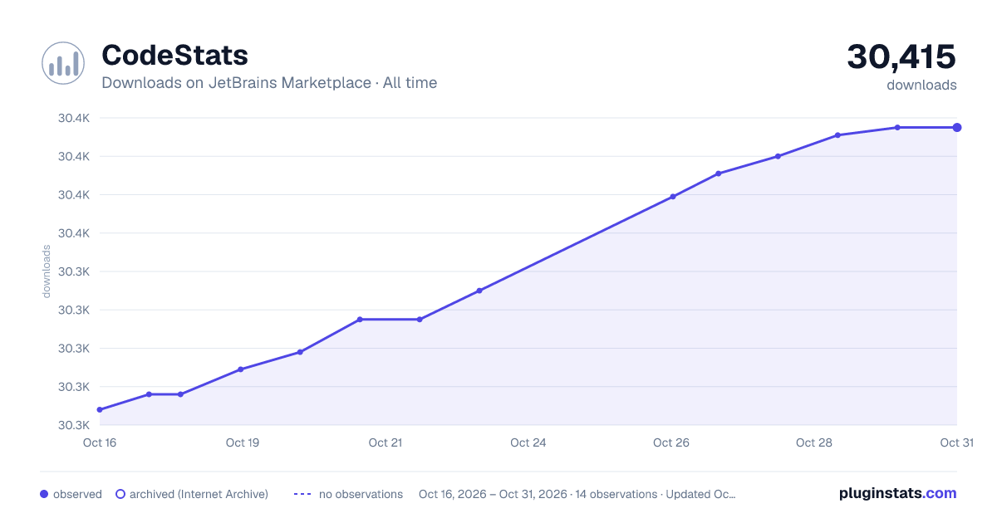
Task: Click the "CodeStats" title
Action: coord(174,56)
